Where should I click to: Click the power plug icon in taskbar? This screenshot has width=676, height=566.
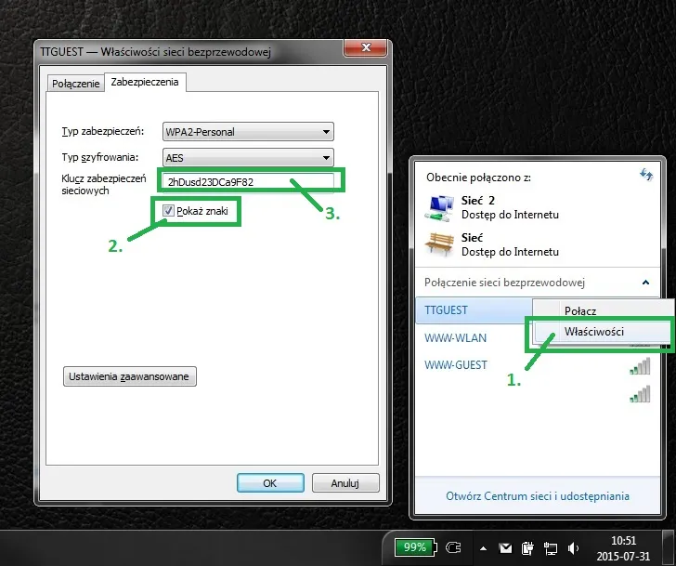click(x=453, y=548)
